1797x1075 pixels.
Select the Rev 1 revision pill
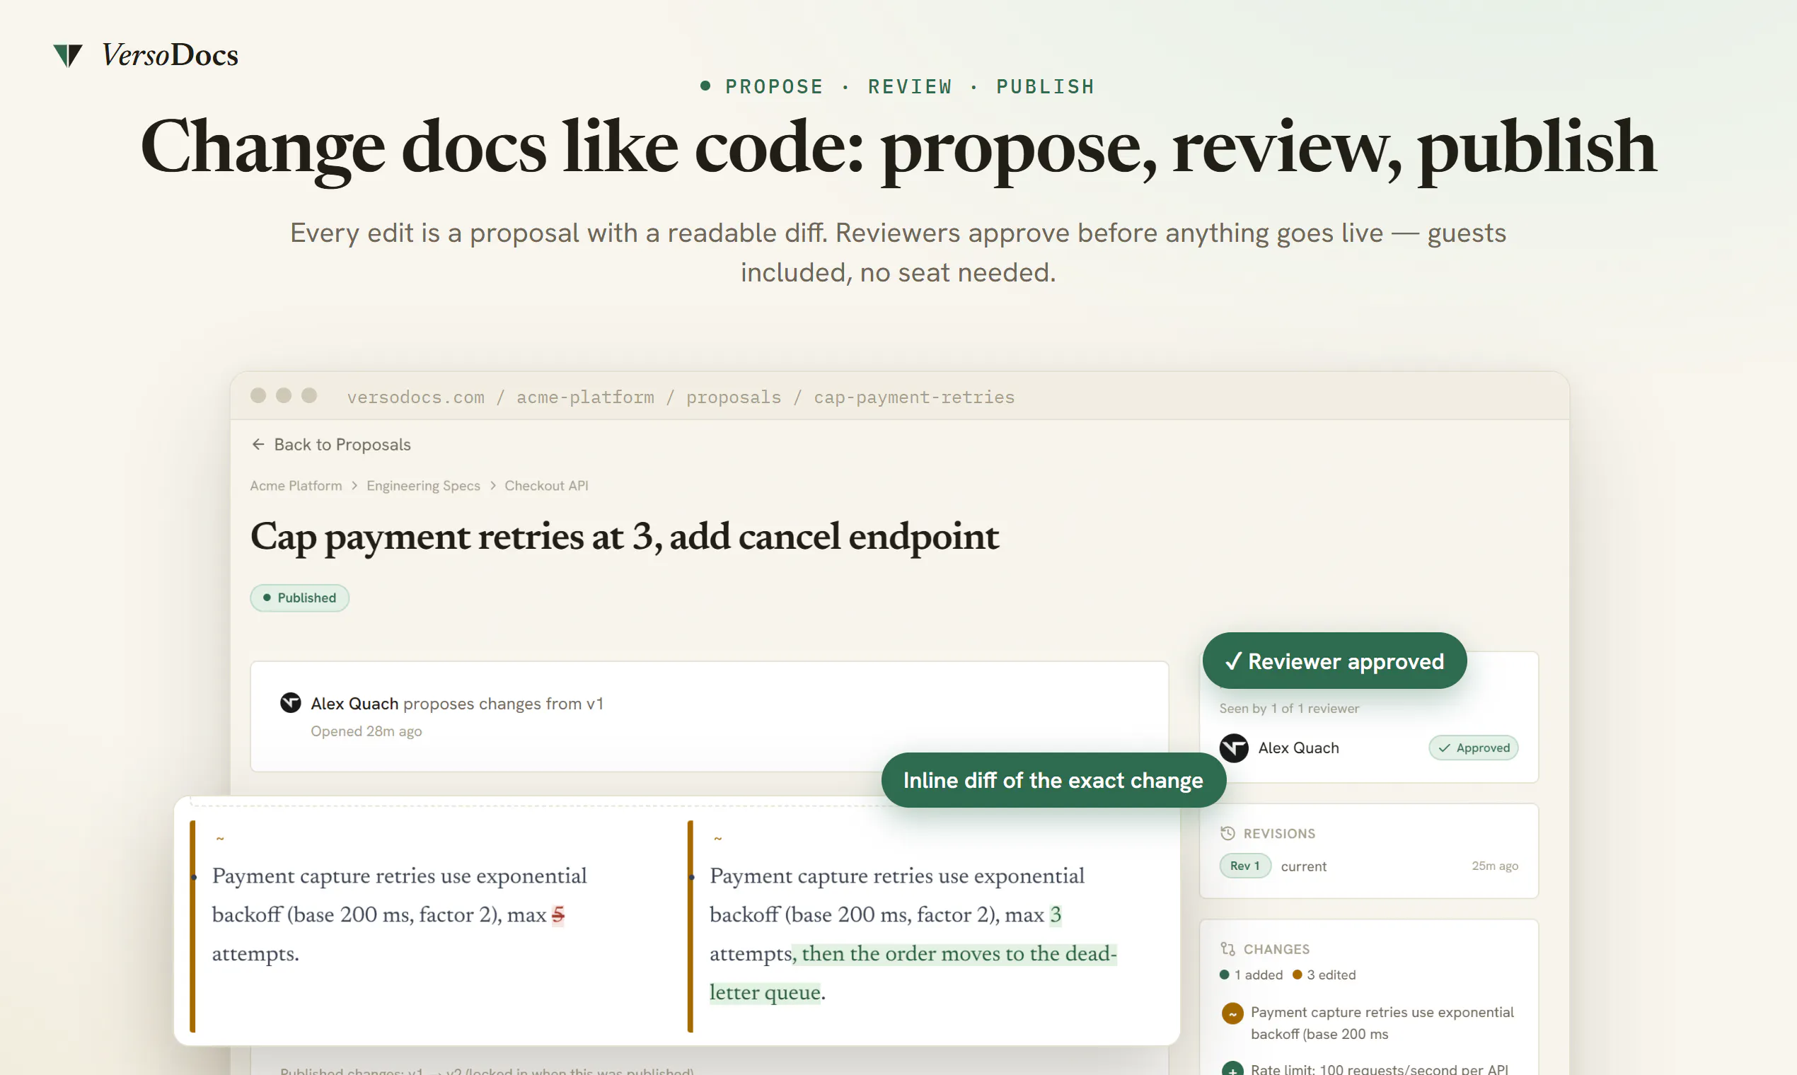coord(1245,866)
